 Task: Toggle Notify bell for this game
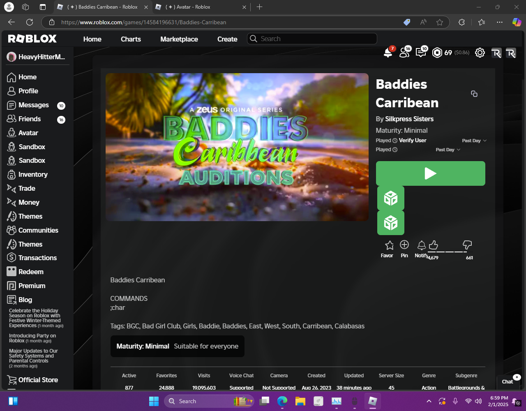[422, 245]
